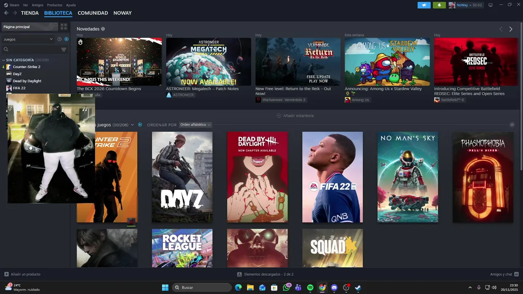Open the taskbar volume speaker icon
Screen dimensions: 523x294
pyautogui.click(x=494, y=287)
